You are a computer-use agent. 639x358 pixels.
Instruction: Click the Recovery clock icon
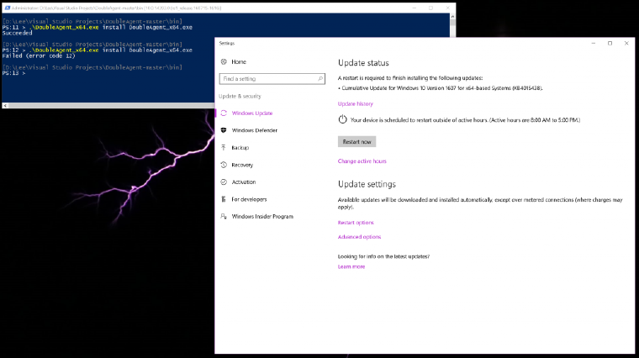pyautogui.click(x=224, y=165)
